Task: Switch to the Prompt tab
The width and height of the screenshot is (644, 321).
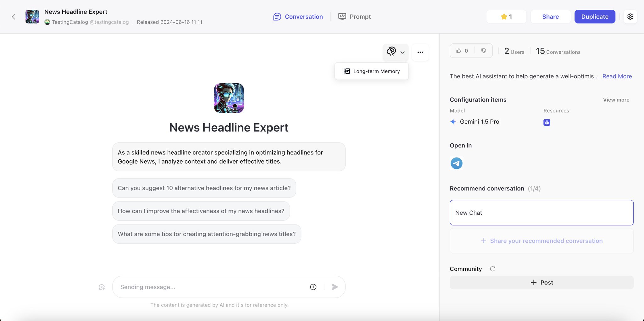Action: pos(354,17)
